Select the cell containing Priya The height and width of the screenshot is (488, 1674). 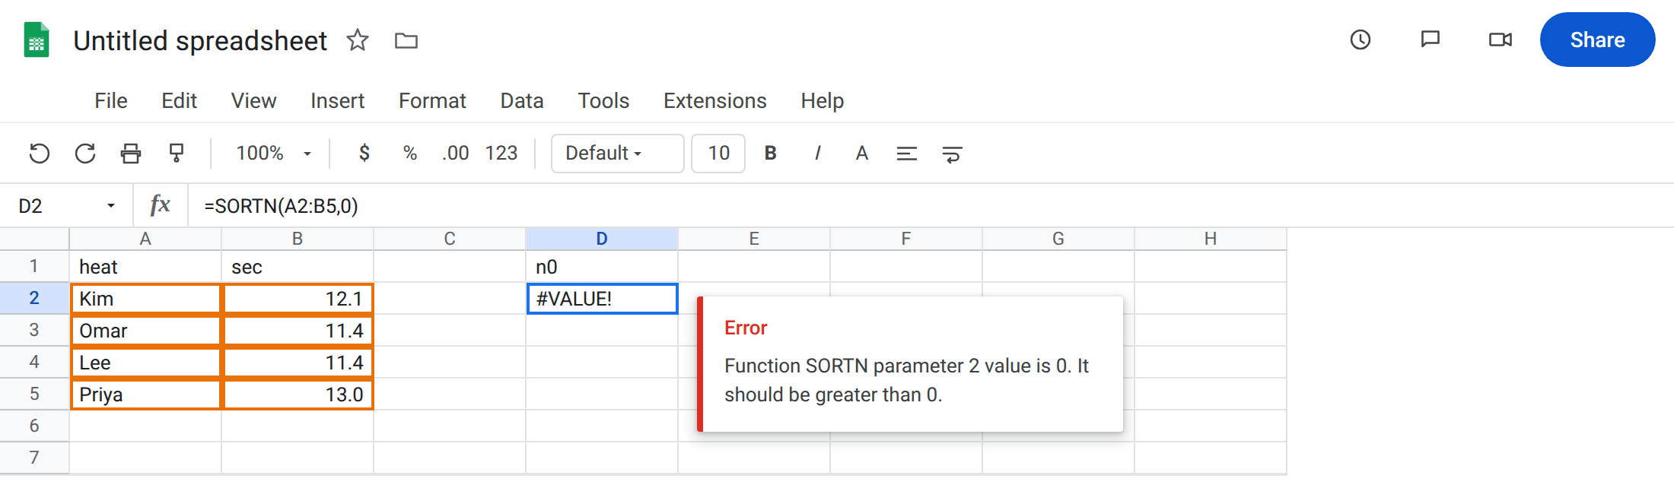click(x=145, y=395)
